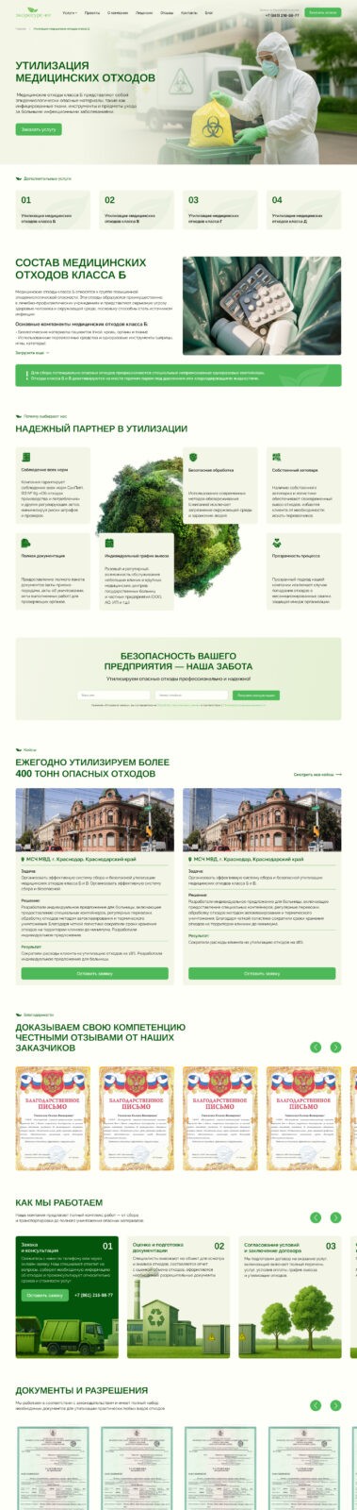Click the Полная документация document icon
The height and width of the screenshot is (1510, 357).
(25, 544)
